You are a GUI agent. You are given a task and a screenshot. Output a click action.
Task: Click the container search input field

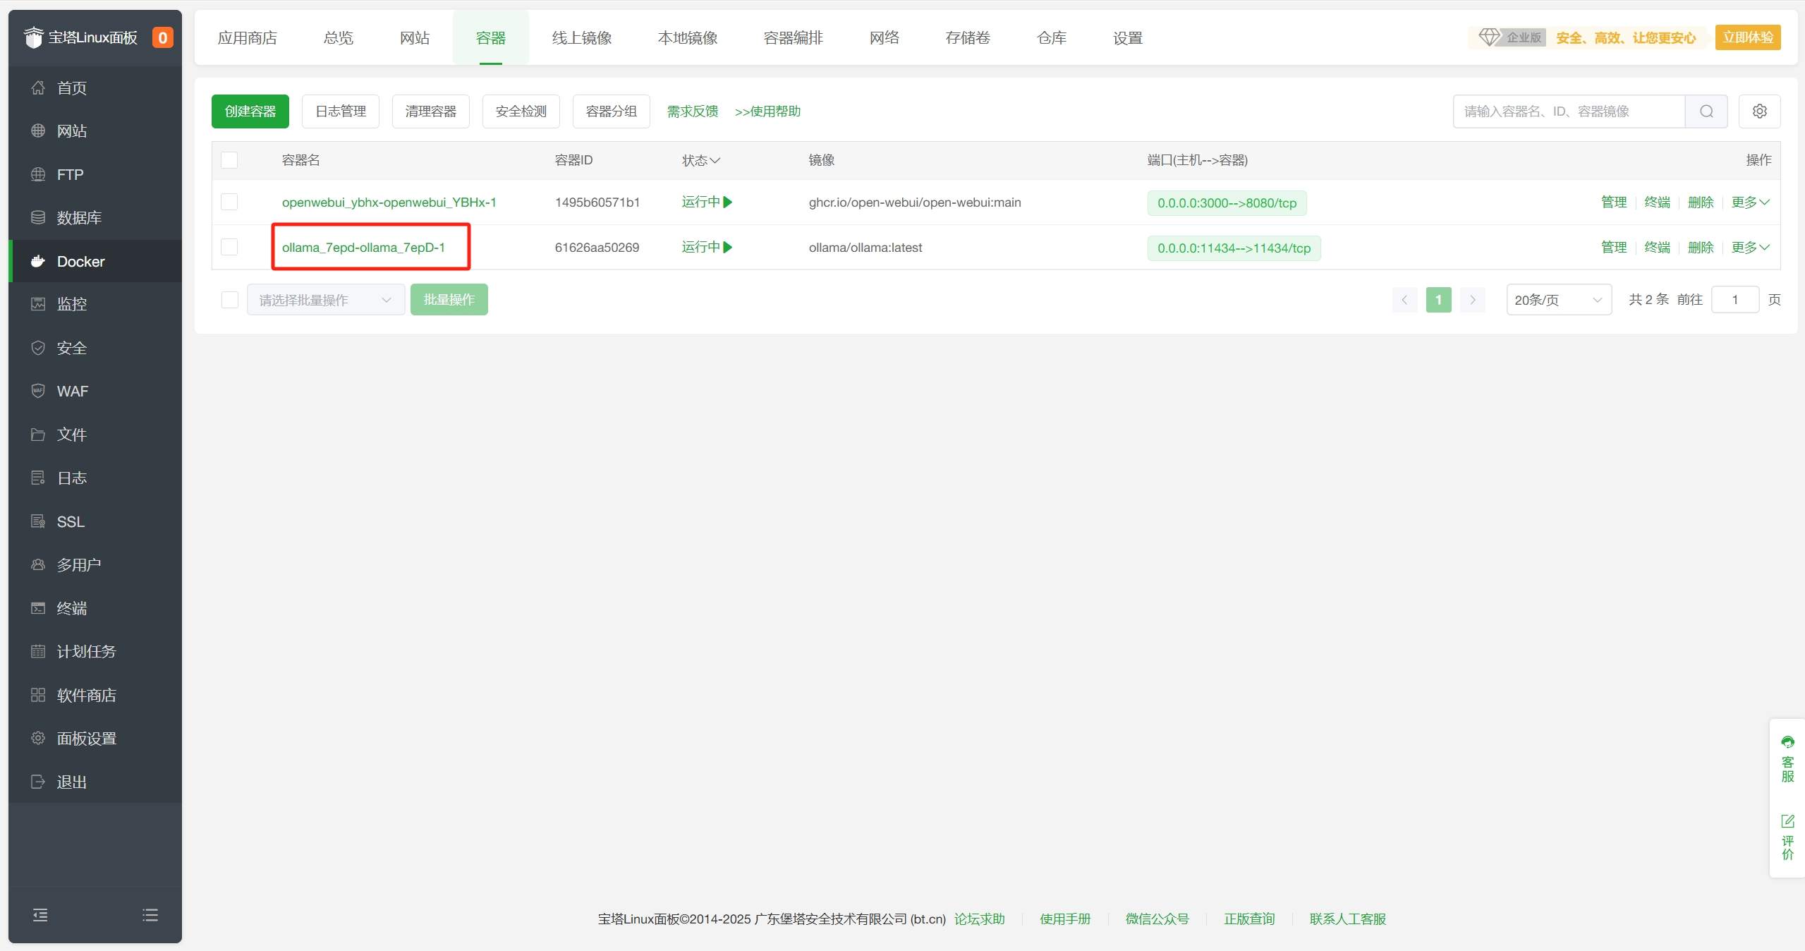click(1569, 111)
